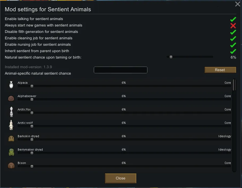Click the Barkskin dryad icon

pos(11,139)
